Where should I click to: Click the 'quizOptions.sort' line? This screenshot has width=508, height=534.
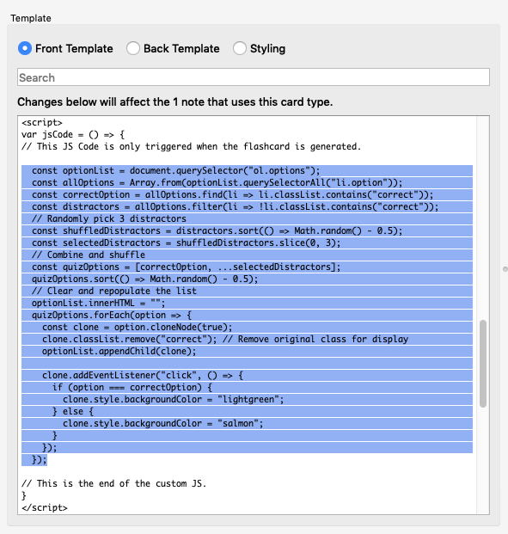(x=145, y=279)
